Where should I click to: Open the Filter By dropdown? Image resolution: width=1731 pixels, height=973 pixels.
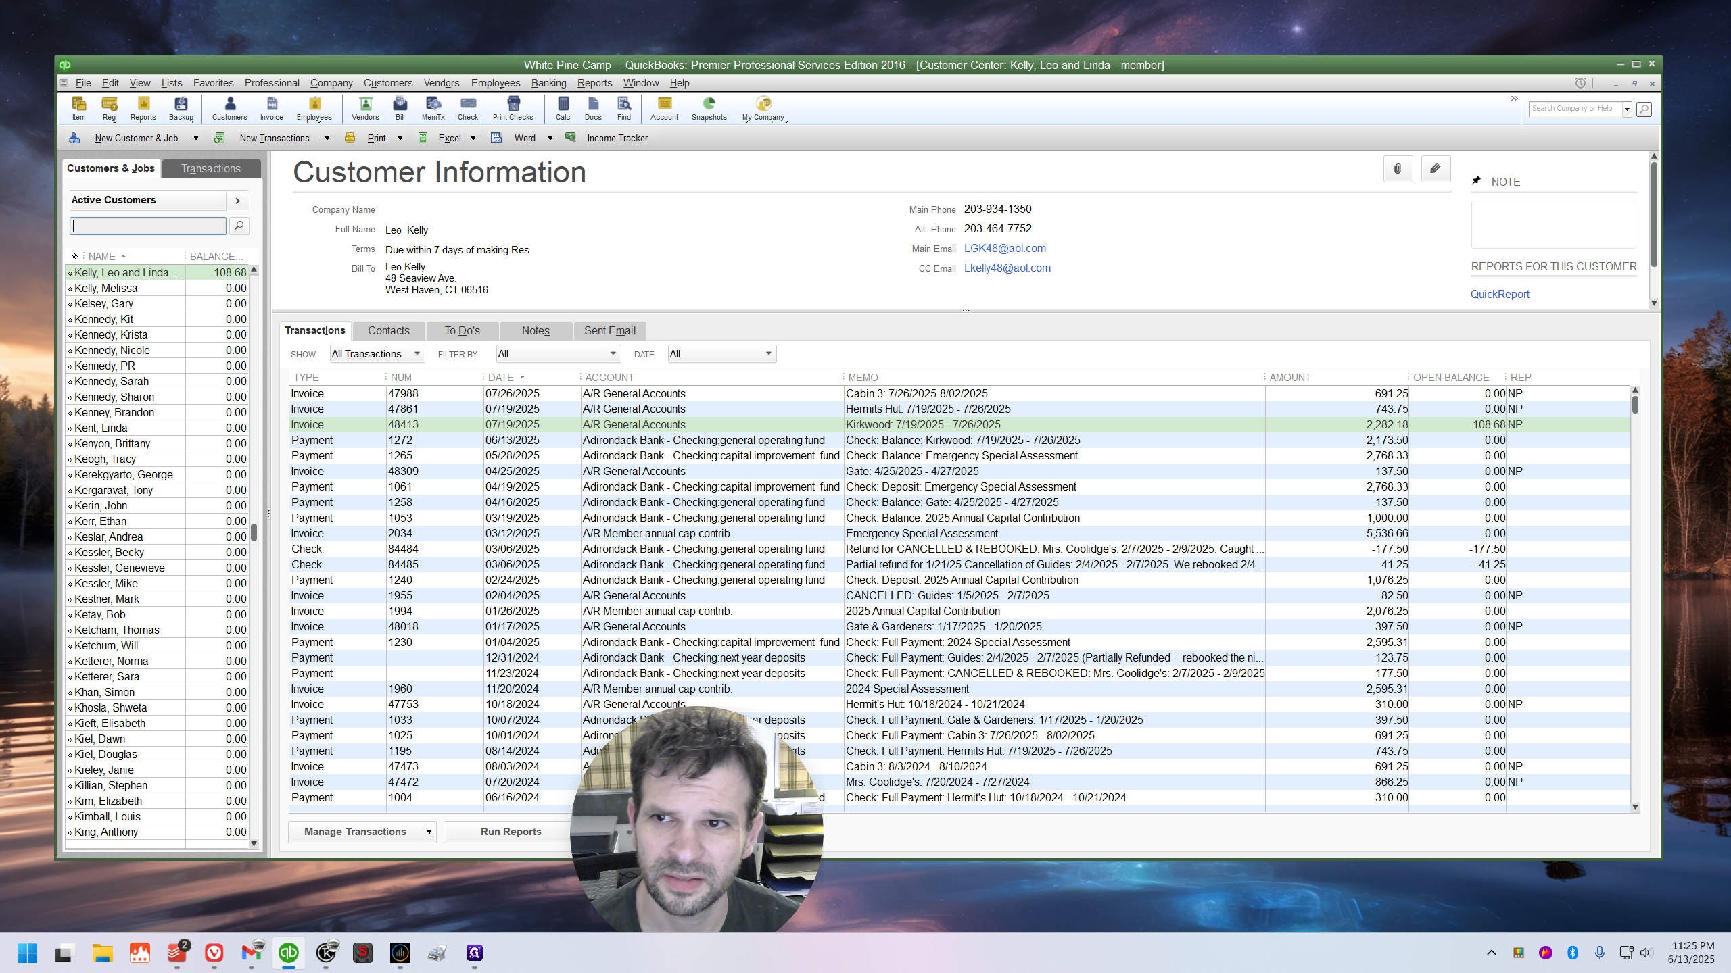point(559,354)
